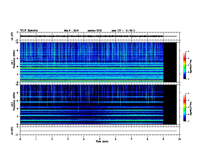Image resolution: width=202 pixels, height=156 pixels.
Task: Click the "VLF Spectra" plot title
Action: pos(29,31)
